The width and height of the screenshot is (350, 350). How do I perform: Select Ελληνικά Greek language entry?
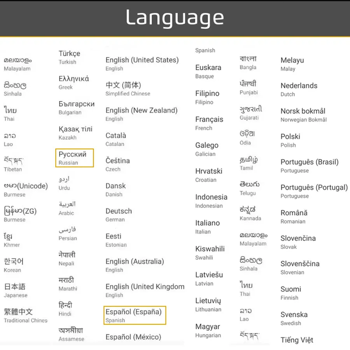(x=73, y=82)
